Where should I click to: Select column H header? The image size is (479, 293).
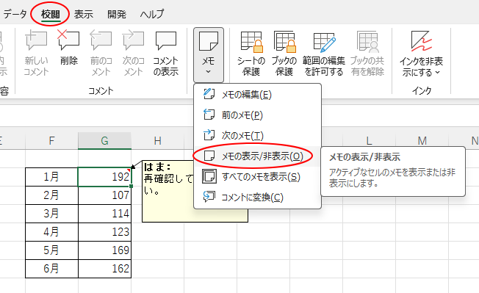click(x=158, y=141)
